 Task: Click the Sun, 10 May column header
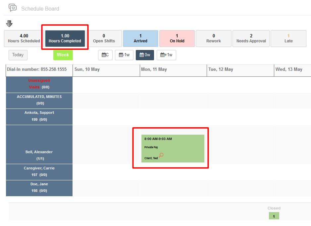(x=106, y=70)
